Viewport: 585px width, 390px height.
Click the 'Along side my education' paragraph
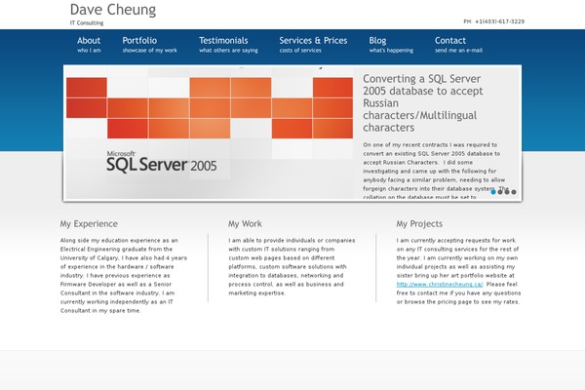(x=124, y=275)
